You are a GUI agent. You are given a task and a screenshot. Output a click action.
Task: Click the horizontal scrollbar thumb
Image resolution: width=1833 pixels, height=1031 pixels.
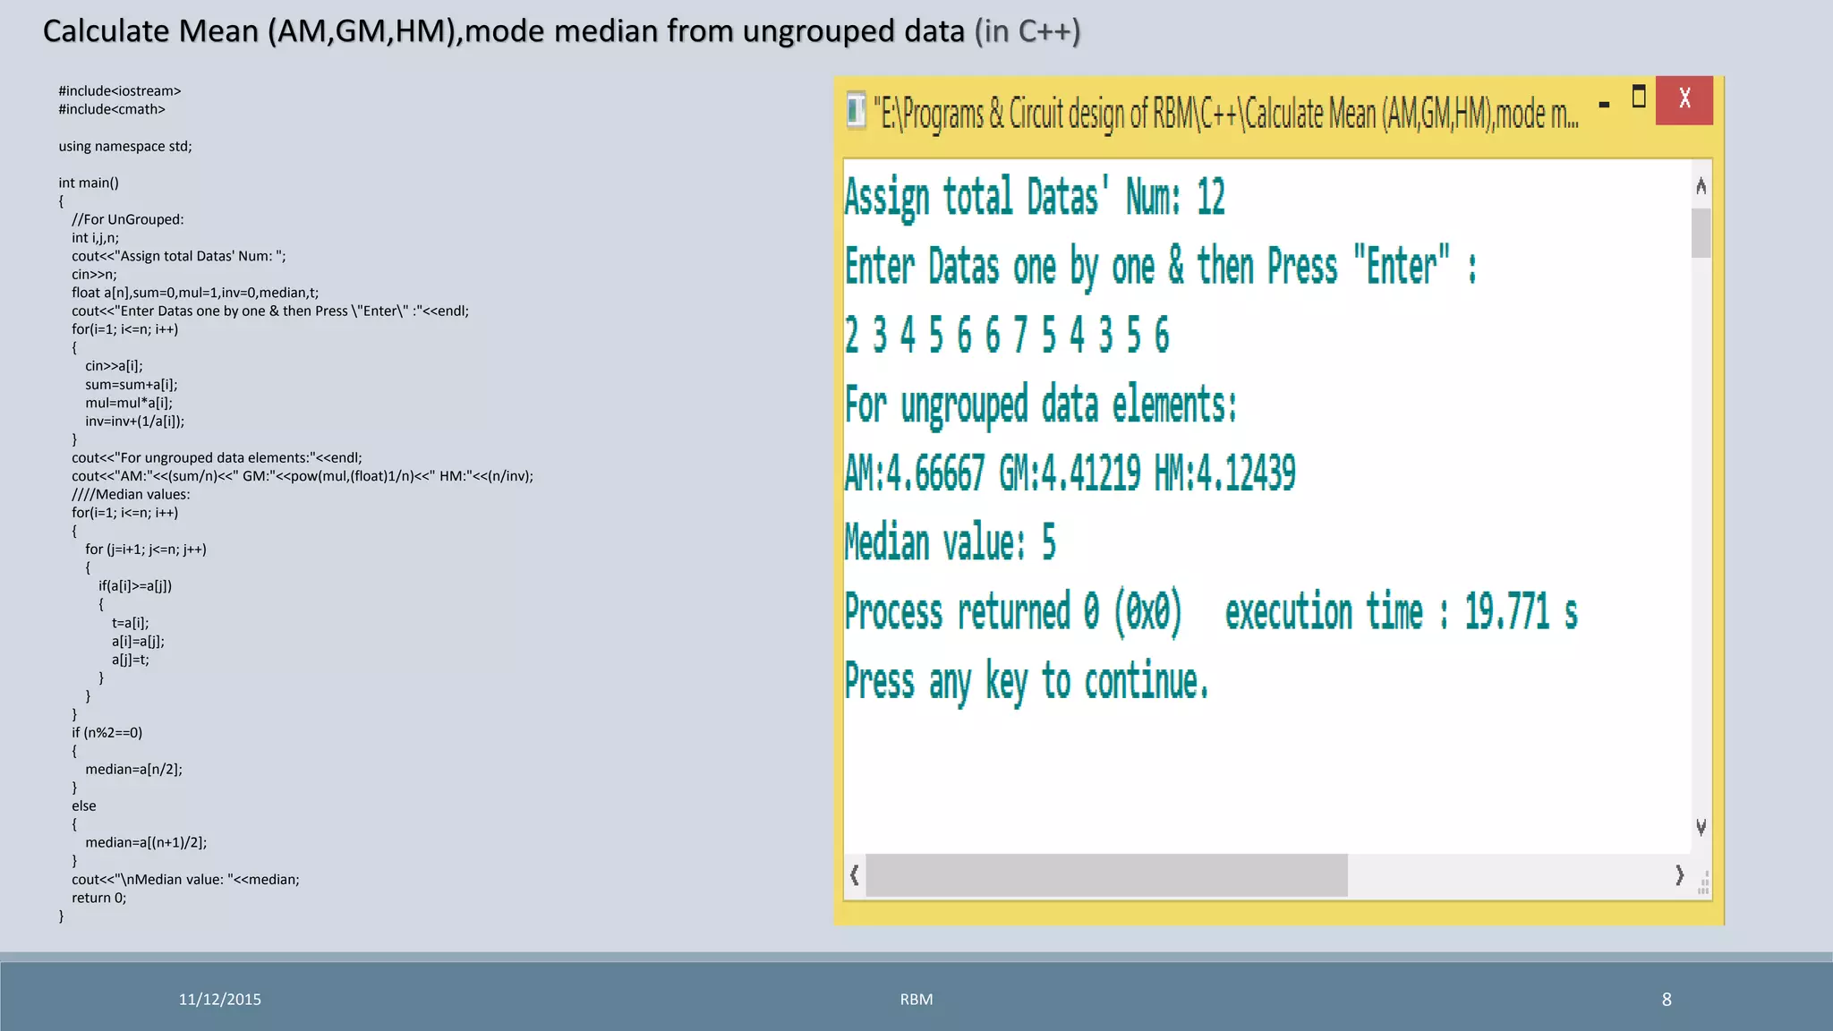(x=1106, y=875)
